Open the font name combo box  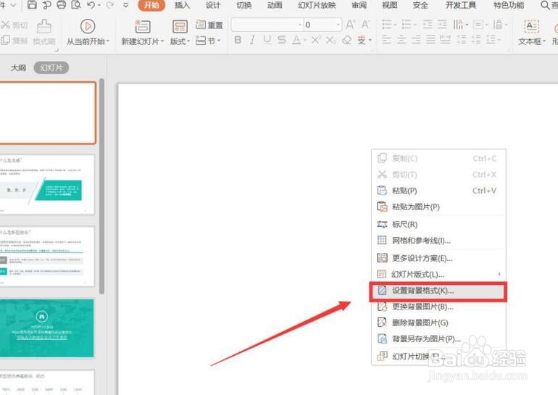tap(267, 25)
